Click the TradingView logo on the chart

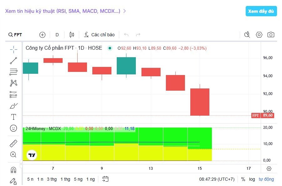coord(32,155)
